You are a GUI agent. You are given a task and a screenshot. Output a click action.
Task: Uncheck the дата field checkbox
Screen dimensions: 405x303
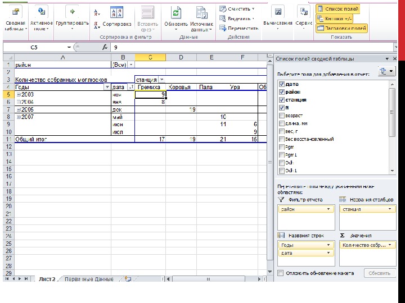[x=282, y=84]
